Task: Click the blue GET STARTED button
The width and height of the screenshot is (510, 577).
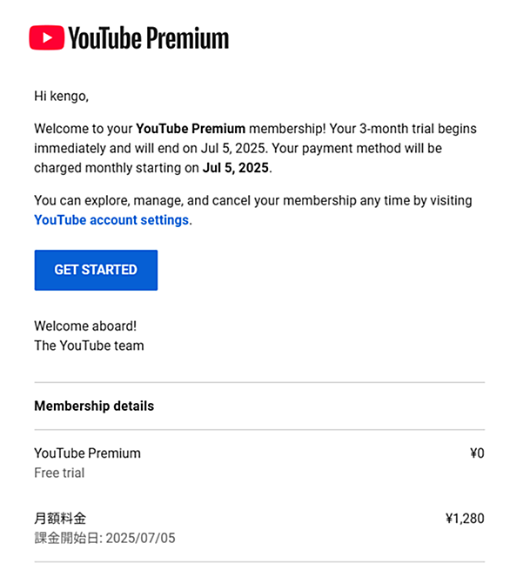Action: pyautogui.click(x=96, y=270)
